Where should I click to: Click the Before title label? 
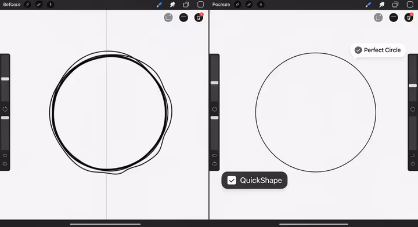click(12, 5)
